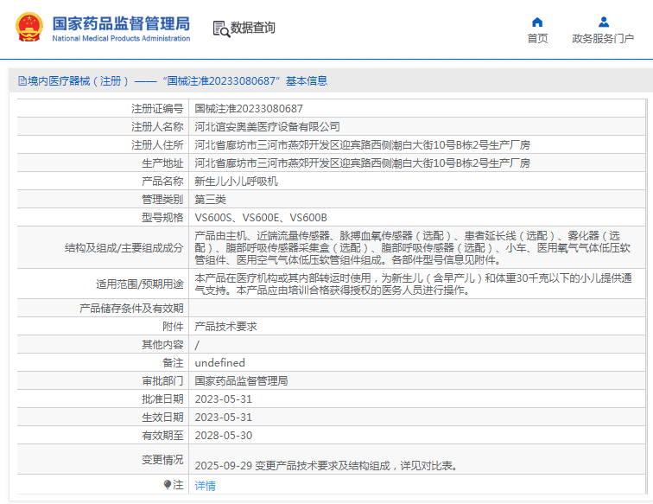Click the model spec VS600S、VS600E、VS600B value

(261, 218)
